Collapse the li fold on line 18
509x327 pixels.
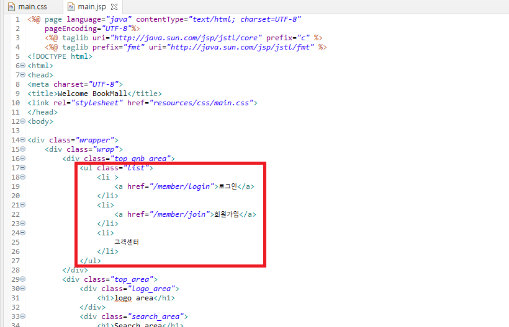[x=23, y=177]
